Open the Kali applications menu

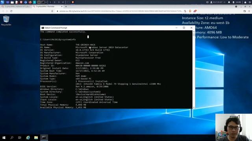(2, 2)
